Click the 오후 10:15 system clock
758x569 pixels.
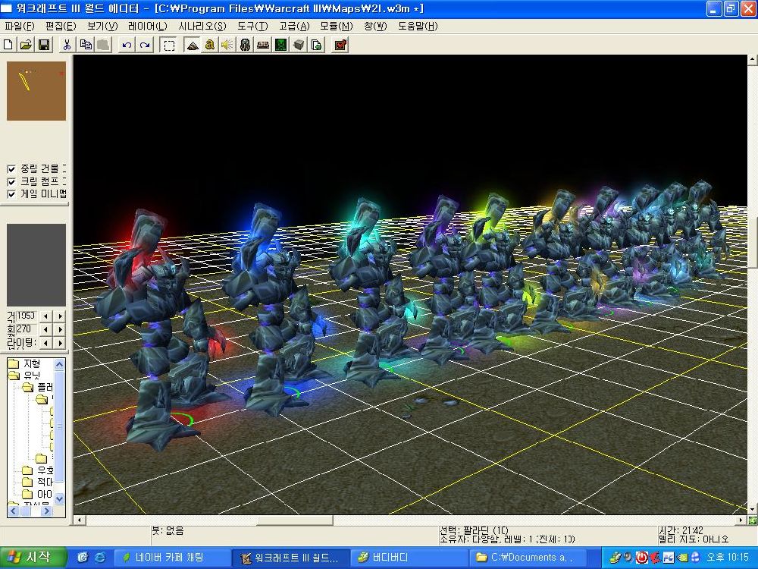pyautogui.click(x=728, y=558)
